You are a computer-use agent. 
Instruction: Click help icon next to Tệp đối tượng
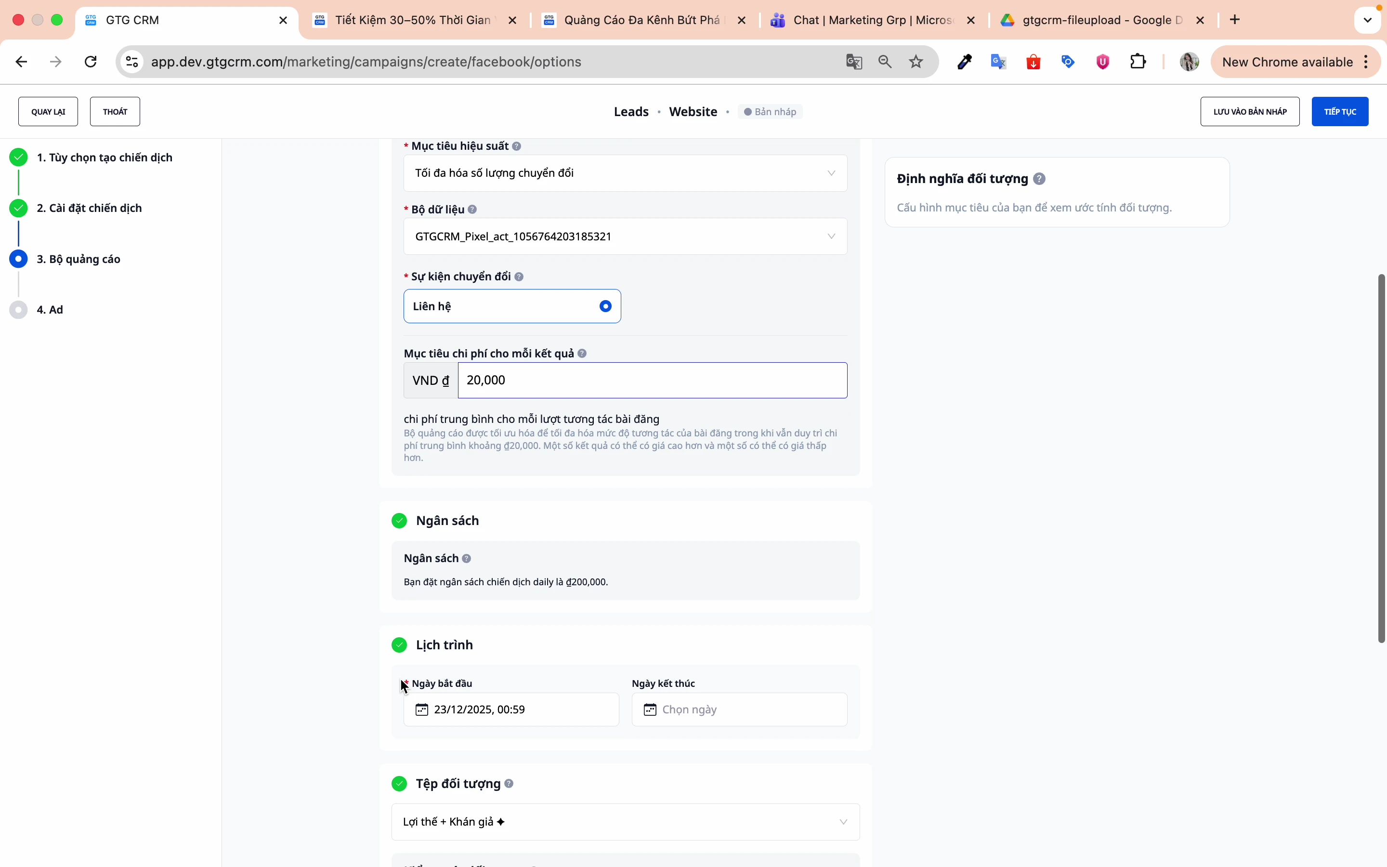click(509, 784)
